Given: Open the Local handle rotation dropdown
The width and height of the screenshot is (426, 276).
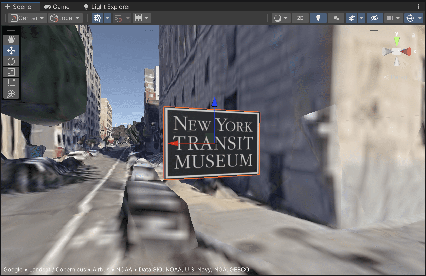Looking at the screenshot, I should 65,18.
